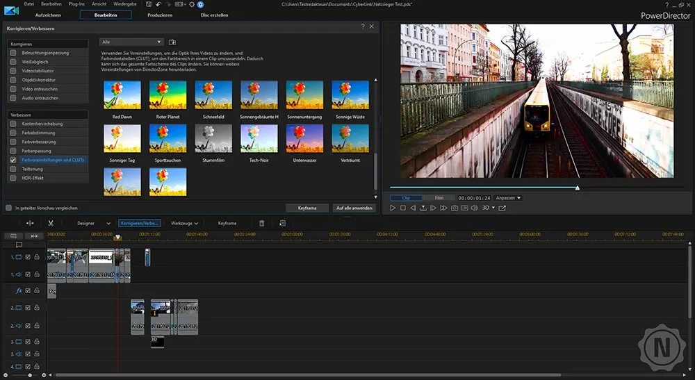Click the play button in preview
Screen dimensions: 695x380
point(392,208)
